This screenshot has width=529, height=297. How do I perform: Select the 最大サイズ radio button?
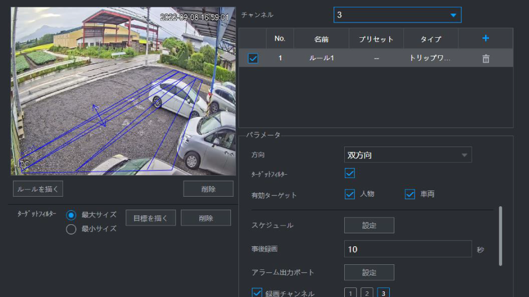[x=71, y=215]
